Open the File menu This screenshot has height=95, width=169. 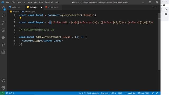point(8,2)
